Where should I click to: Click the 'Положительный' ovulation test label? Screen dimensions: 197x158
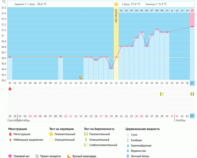[x=65, y=134]
